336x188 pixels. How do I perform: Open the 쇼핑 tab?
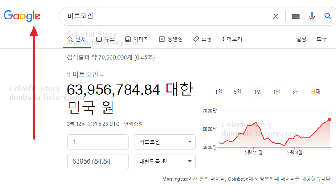click(x=202, y=39)
